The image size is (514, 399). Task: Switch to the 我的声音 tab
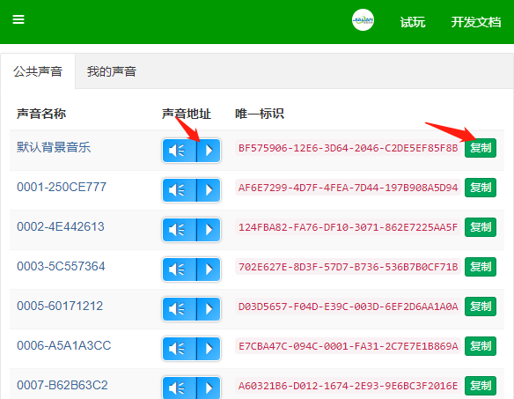pos(112,71)
